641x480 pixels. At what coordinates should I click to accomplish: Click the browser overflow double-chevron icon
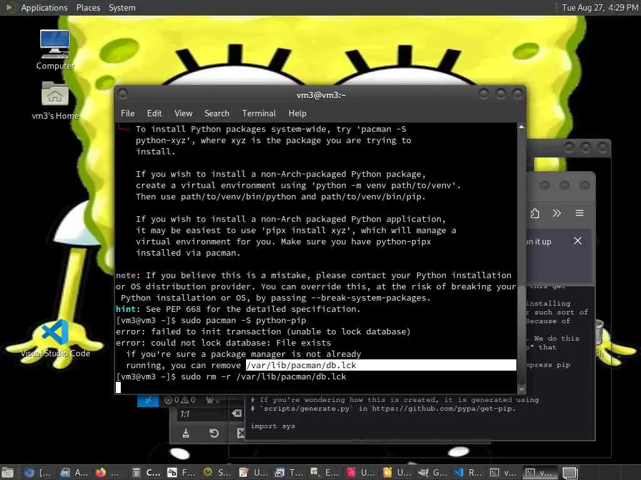556,213
